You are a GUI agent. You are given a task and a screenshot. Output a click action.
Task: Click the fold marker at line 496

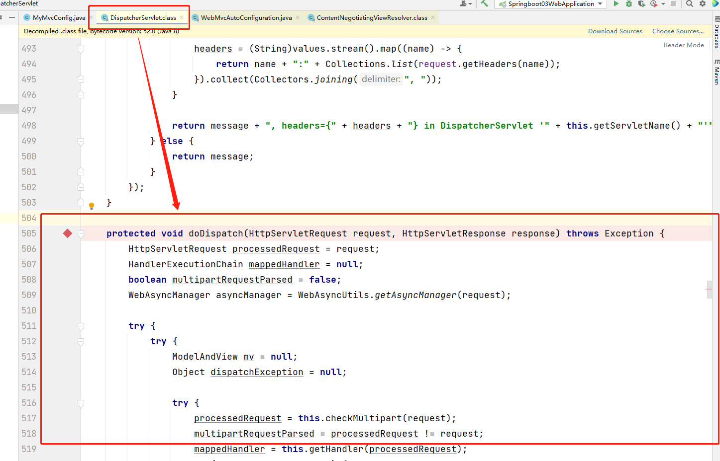tap(81, 95)
